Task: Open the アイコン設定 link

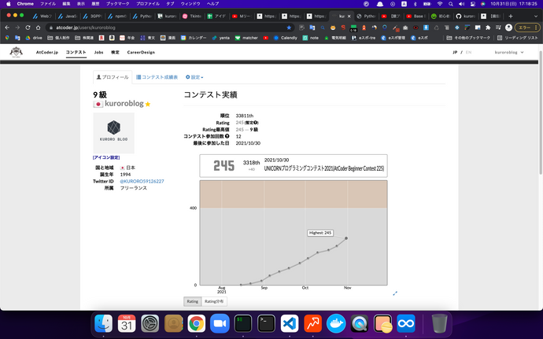Action: [x=106, y=157]
